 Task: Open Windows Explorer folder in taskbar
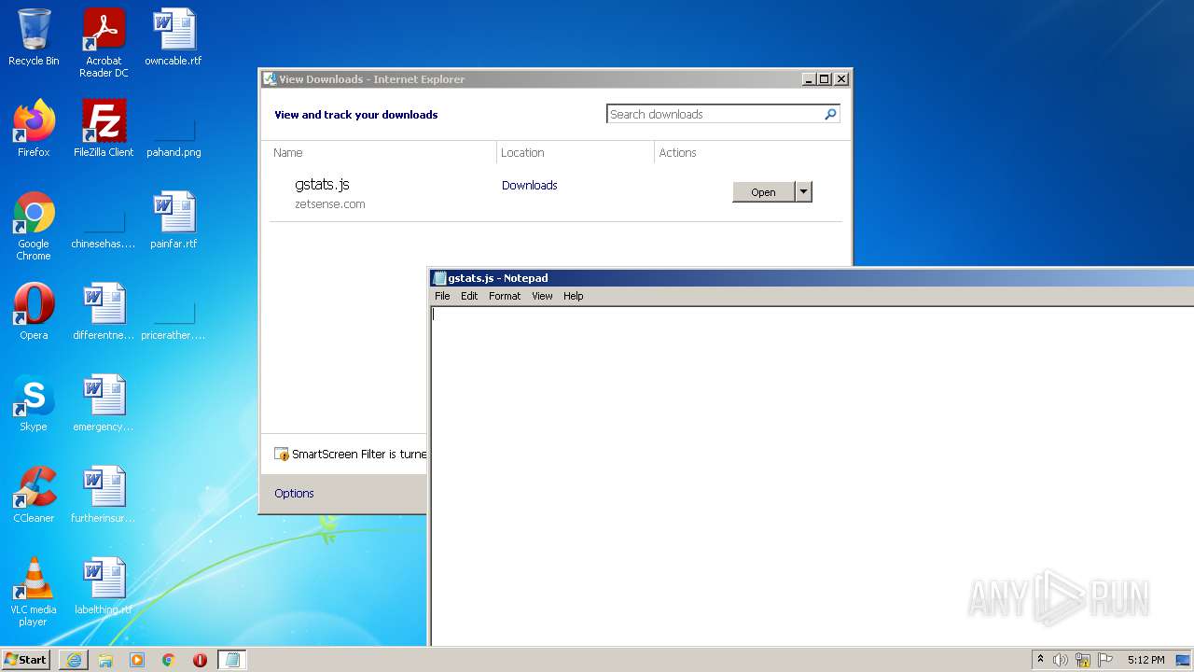pyautogui.click(x=105, y=660)
